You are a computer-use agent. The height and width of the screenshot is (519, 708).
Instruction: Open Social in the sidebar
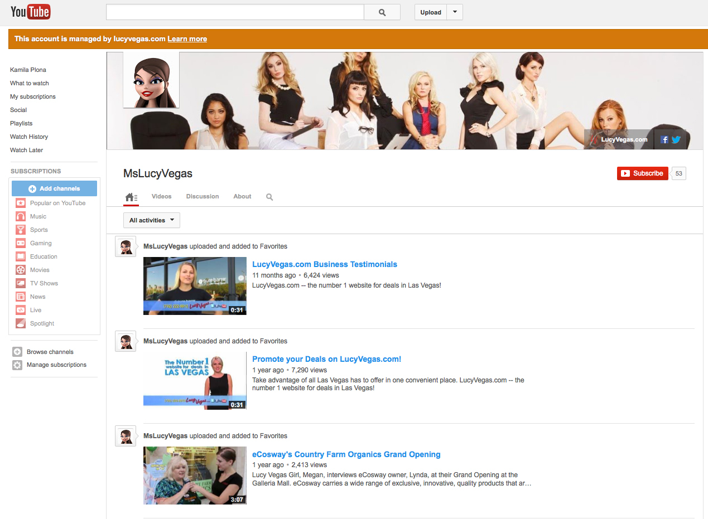coord(18,110)
